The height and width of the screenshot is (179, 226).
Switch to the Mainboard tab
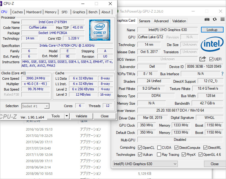34,12
